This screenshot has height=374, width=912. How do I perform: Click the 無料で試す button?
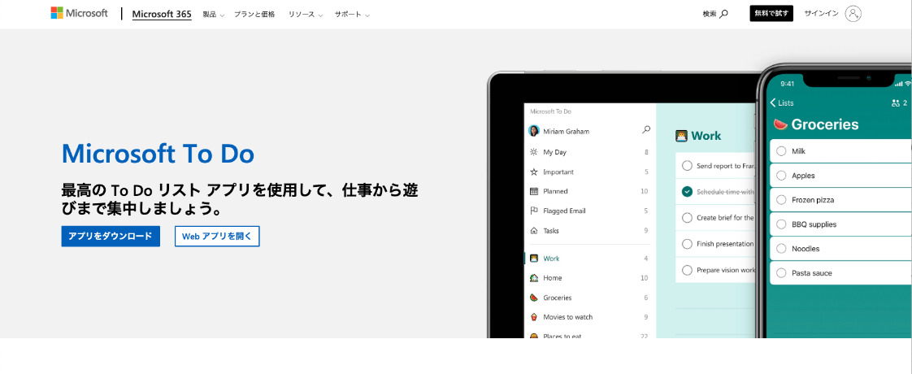pyautogui.click(x=771, y=14)
